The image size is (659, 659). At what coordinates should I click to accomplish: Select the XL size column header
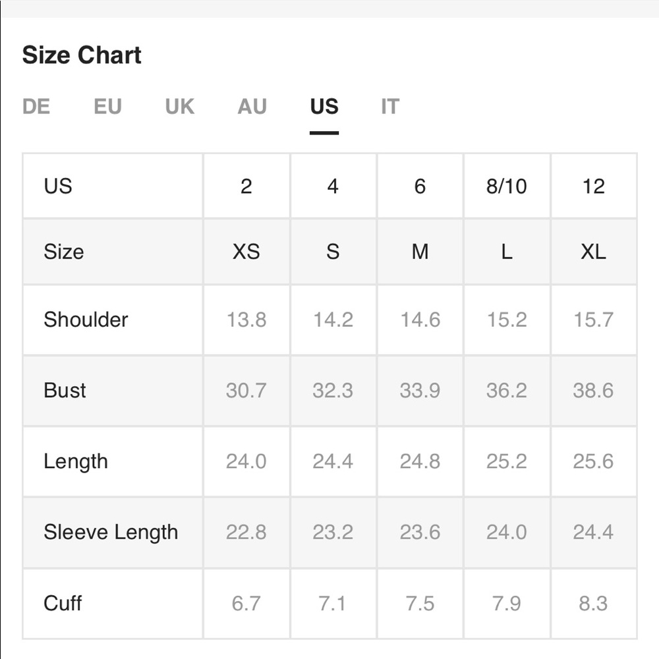(x=594, y=252)
